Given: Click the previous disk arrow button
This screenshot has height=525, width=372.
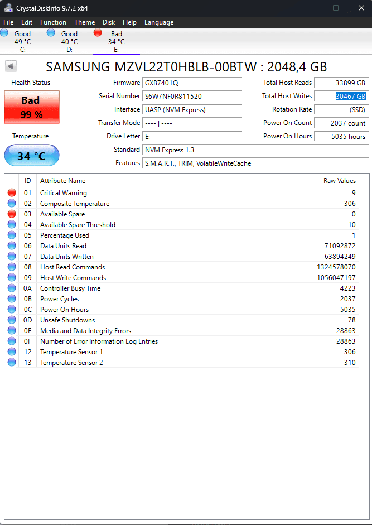Looking at the screenshot, I should point(11,66).
